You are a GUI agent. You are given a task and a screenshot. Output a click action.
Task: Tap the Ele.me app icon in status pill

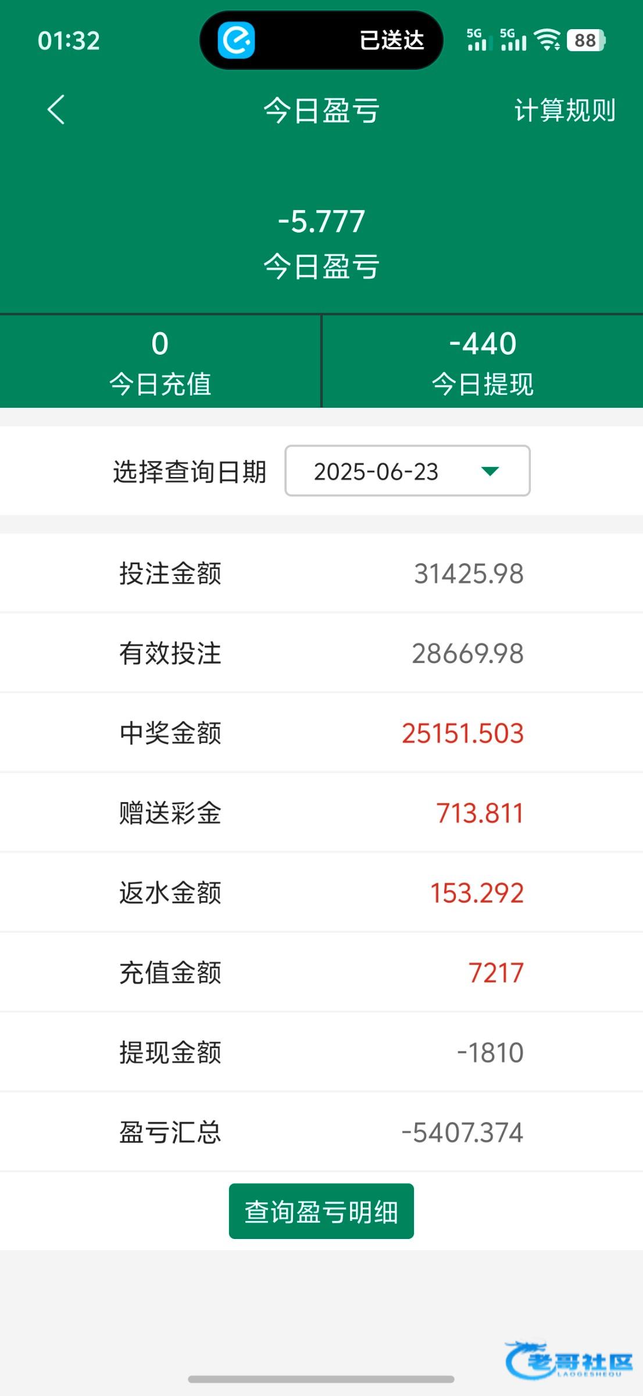coord(236,40)
